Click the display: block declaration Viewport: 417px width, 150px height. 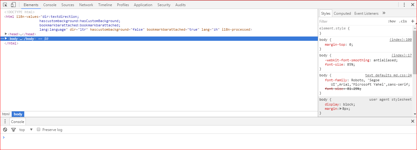coord(340,104)
